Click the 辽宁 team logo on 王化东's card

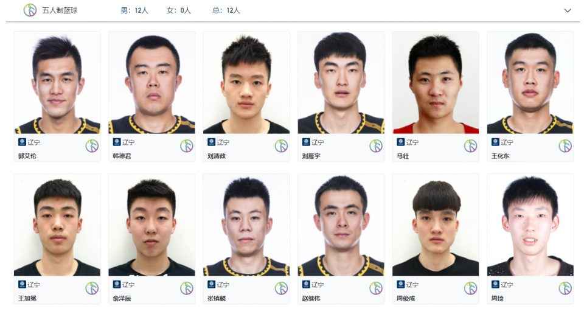tap(495, 142)
